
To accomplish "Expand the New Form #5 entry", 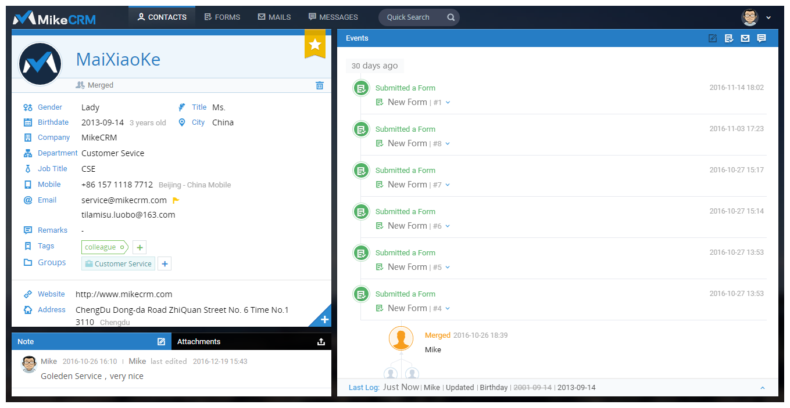I will (448, 268).
